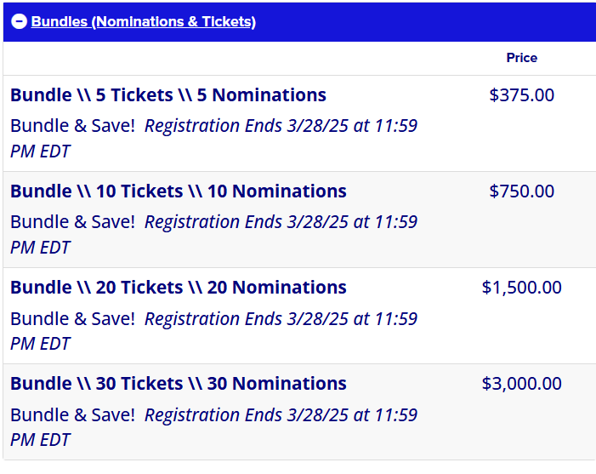Screen dimensions: 596x474
Task: Click "Bundle & Save!" under 10 Tickets bundle
Action: 72,222
